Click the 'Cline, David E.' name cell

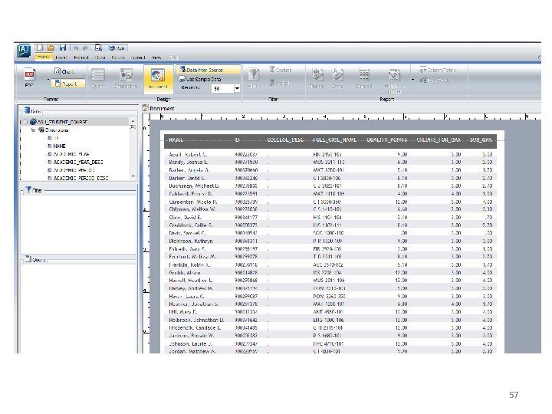coord(186,218)
